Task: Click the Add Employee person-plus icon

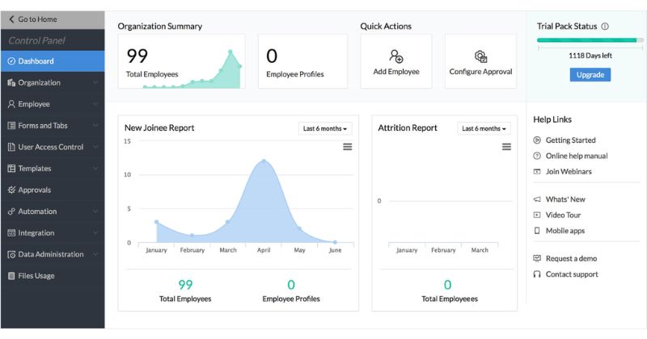Action: (396, 56)
